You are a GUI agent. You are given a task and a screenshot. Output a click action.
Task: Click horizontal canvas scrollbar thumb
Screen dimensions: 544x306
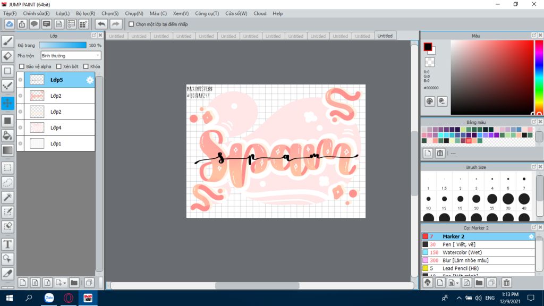tap(257, 285)
